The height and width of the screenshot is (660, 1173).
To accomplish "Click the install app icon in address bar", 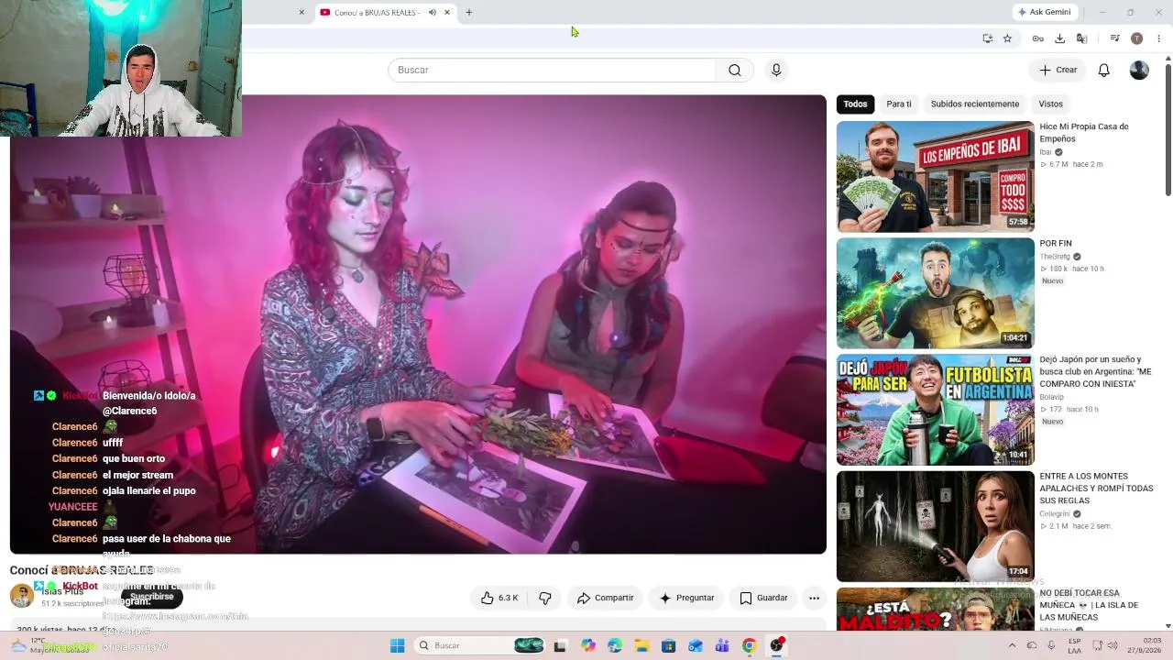I will pos(987,38).
